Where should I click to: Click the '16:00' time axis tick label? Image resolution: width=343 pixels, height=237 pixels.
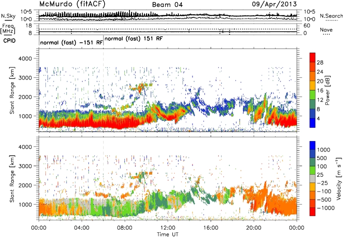pos(211,228)
